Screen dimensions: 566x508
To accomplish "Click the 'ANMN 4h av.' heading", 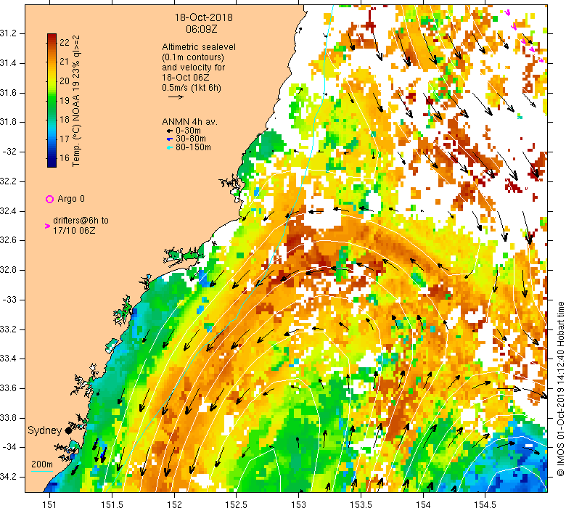I will (189, 122).
